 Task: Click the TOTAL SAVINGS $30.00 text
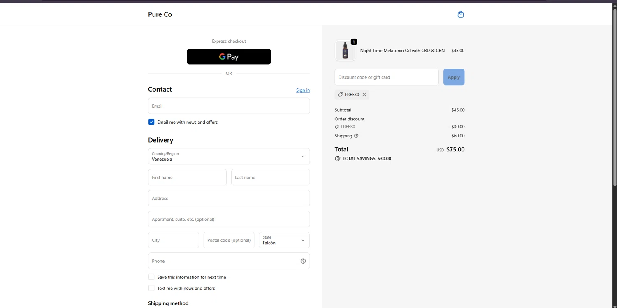tap(367, 158)
